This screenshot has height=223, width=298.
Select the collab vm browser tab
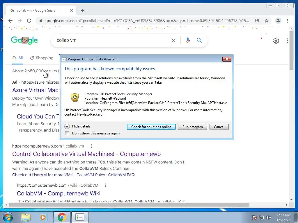point(41,10)
